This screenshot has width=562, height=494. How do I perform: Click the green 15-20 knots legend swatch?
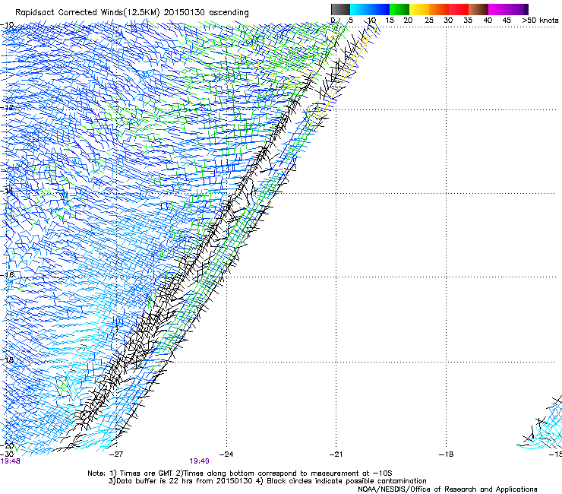(399, 9)
